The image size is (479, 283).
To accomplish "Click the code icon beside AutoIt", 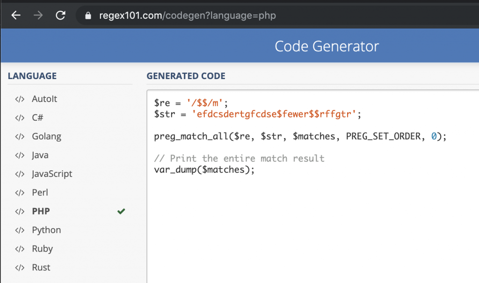I will point(19,99).
